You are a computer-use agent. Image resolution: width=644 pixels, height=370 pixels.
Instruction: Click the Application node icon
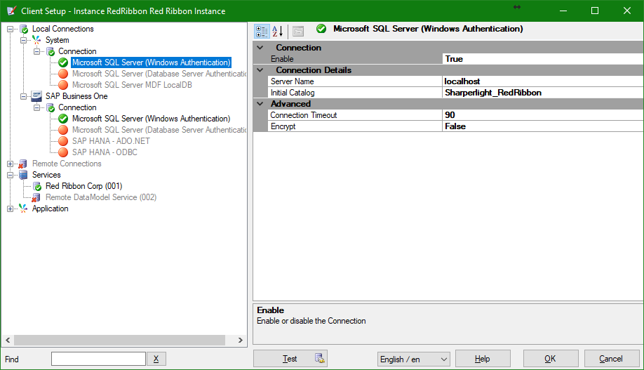[x=23, y=209]
